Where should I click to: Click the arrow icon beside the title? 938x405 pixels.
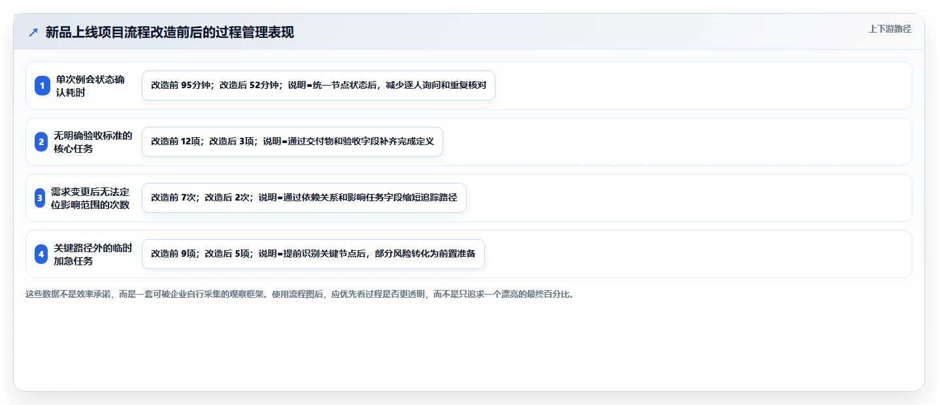tap(33, 33)
